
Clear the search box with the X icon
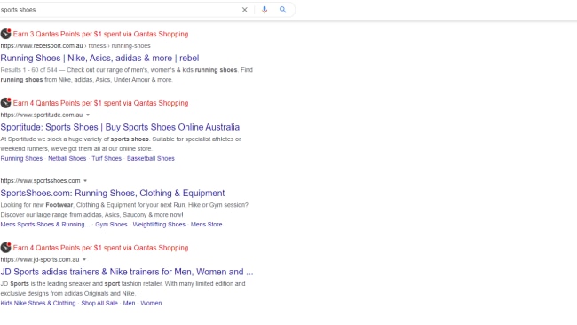click(244, 10)
